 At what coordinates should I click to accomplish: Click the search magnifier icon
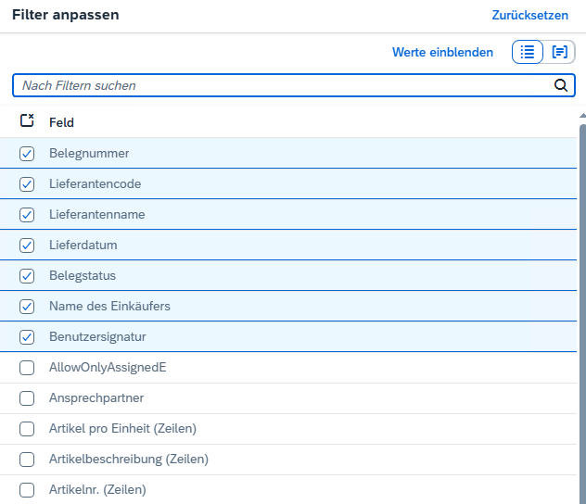pos(560,86)
